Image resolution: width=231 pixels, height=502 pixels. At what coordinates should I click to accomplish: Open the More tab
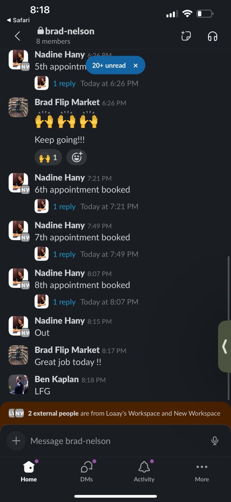click(x=202, y=472)
